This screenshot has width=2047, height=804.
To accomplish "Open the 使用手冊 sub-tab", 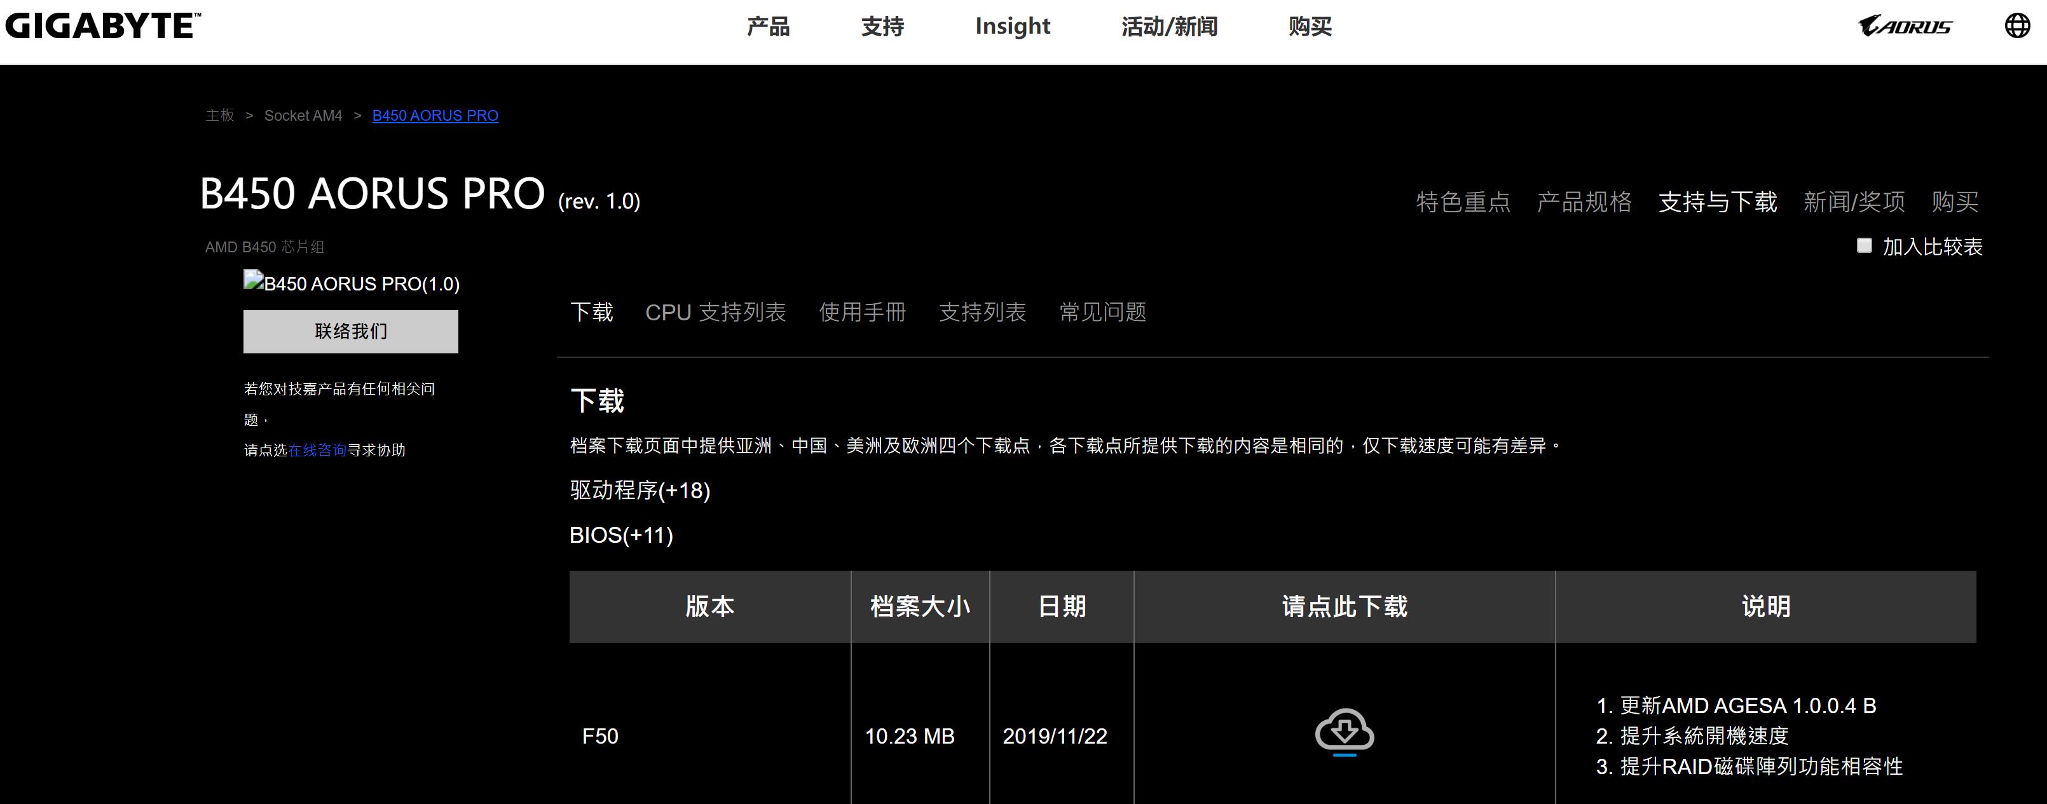I will [x=862, y=312].
